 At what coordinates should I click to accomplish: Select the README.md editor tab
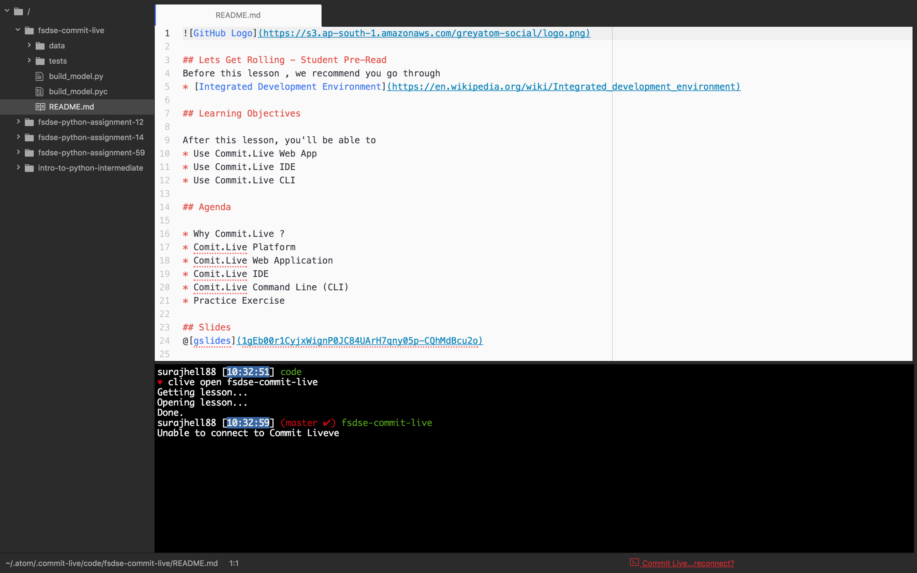click(x=238, y=15)
